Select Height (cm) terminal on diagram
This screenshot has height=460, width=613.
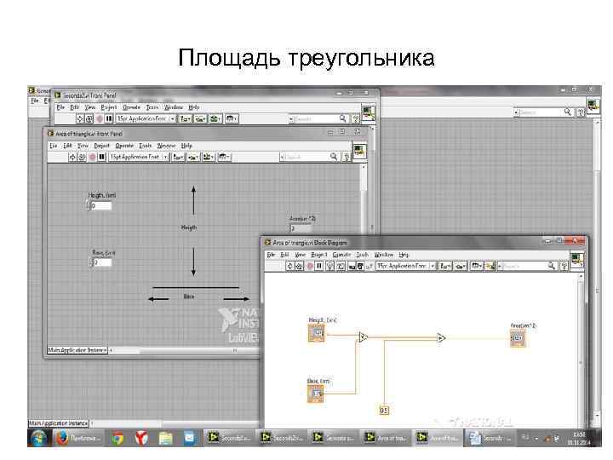click(316, 333)
